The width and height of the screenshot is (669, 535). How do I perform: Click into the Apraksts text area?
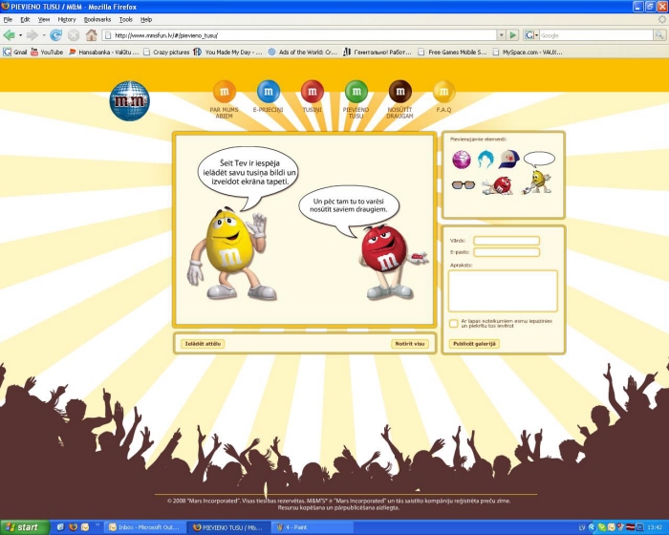point(503,291)
